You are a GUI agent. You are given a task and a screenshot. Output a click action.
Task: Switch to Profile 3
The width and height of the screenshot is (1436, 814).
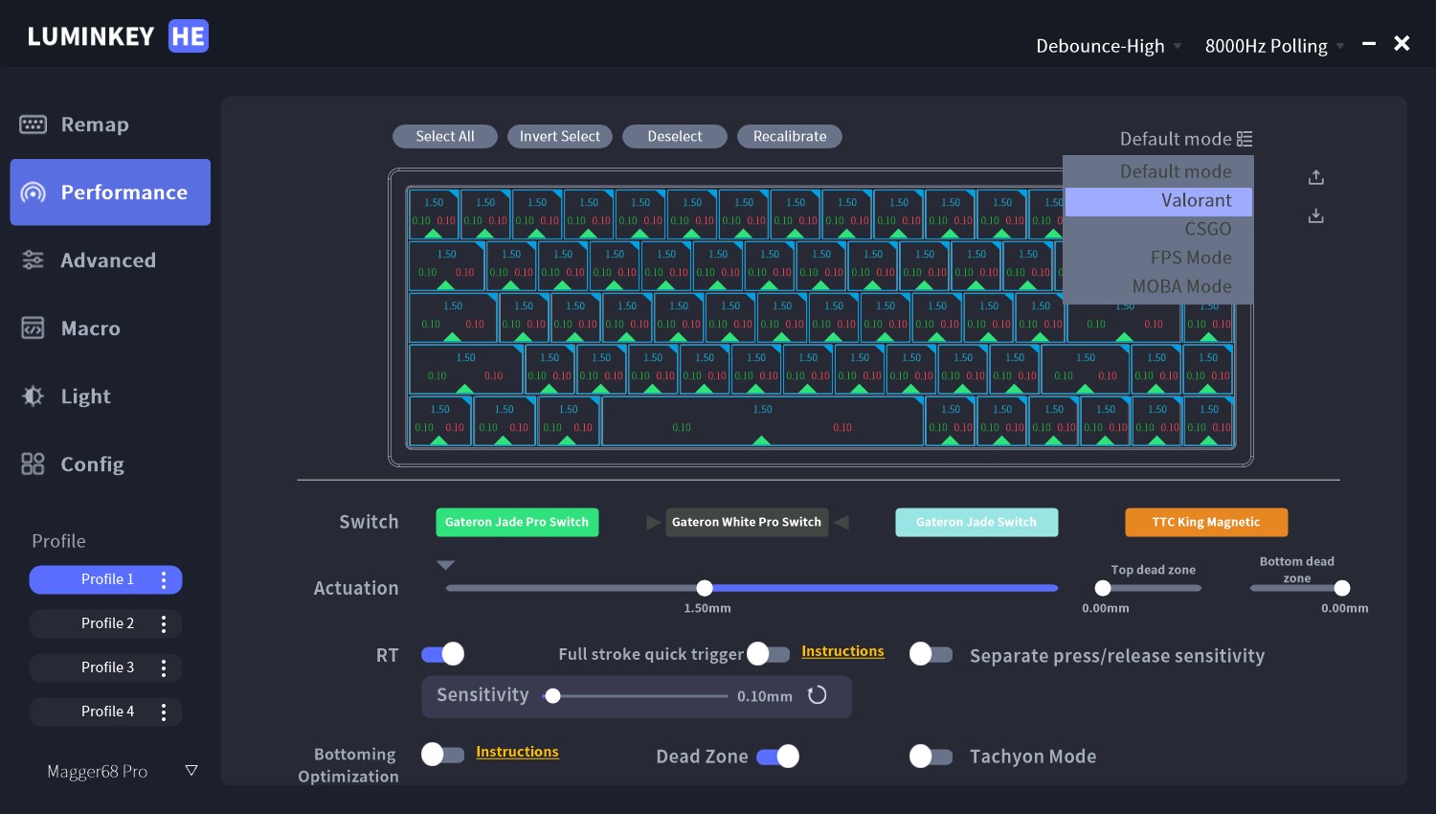point(105,667)
